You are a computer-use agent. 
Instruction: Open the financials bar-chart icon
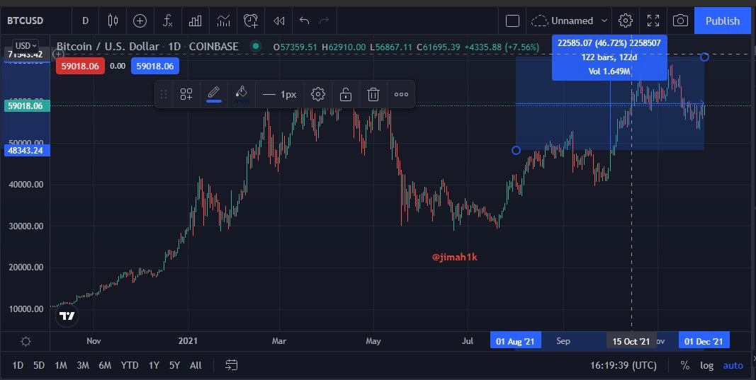tap(196, 21)
